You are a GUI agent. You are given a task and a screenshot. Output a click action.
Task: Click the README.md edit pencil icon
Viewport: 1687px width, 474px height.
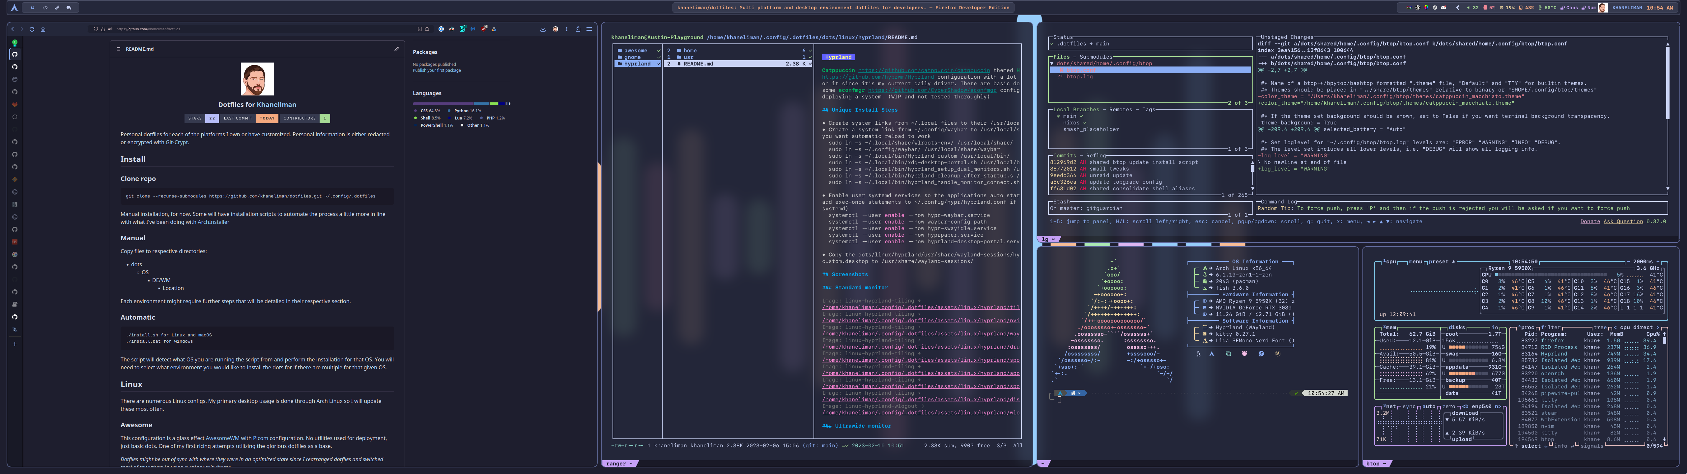coord(396,48)
